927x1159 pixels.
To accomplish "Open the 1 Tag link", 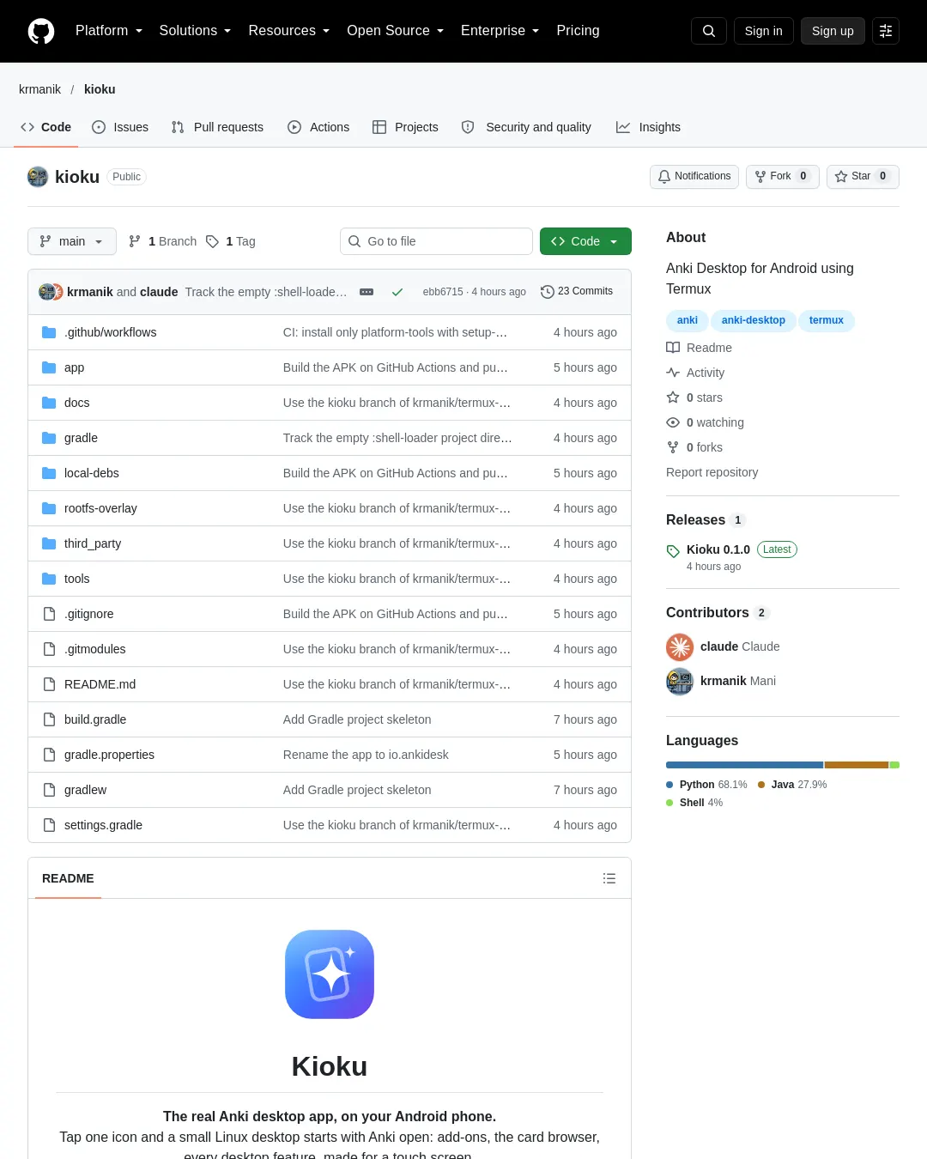I will coord(231,241).
